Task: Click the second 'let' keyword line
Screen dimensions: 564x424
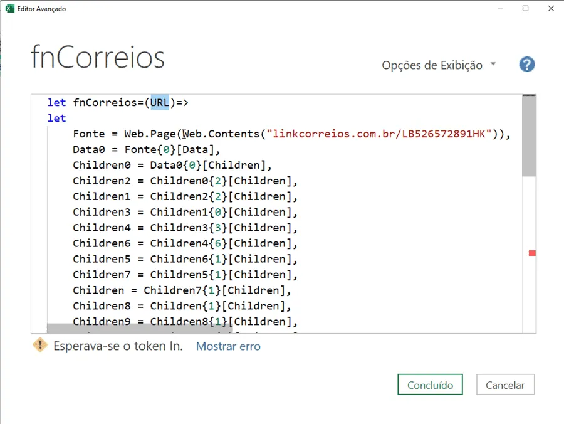Action: tap(57, 118)
